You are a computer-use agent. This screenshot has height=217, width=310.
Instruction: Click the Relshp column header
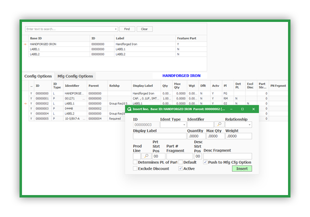(x=120, y=86)
